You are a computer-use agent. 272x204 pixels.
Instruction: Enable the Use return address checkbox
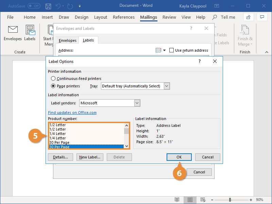172,50
